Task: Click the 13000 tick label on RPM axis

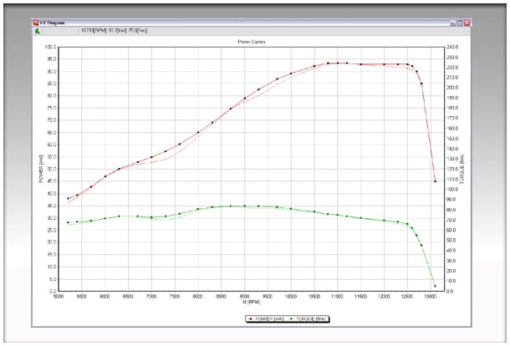Action: point(431,295)
